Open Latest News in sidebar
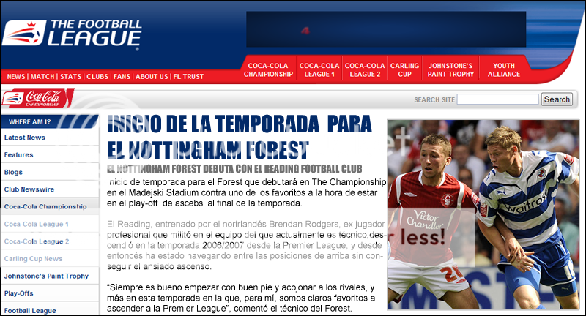 click(25, 138)
